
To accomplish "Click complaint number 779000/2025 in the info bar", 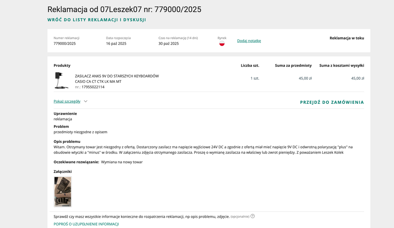I will click(x=65, y=43).
